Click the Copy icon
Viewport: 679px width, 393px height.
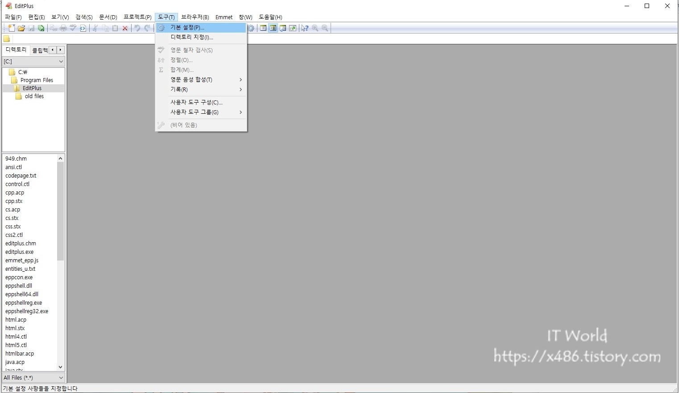point(105,28)
